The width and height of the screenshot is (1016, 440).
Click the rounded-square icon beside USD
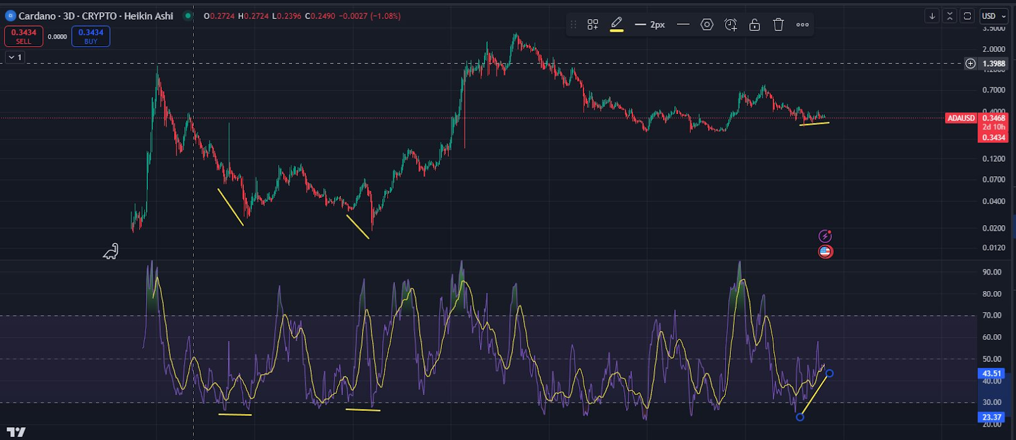[967, 16]
